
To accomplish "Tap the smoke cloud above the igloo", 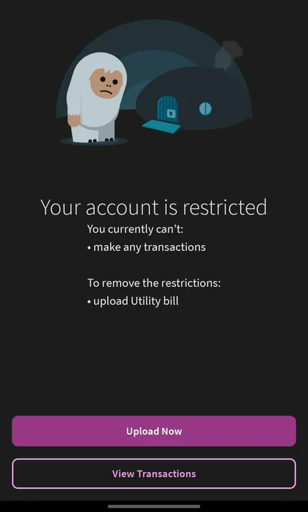I will pos(228,55).
